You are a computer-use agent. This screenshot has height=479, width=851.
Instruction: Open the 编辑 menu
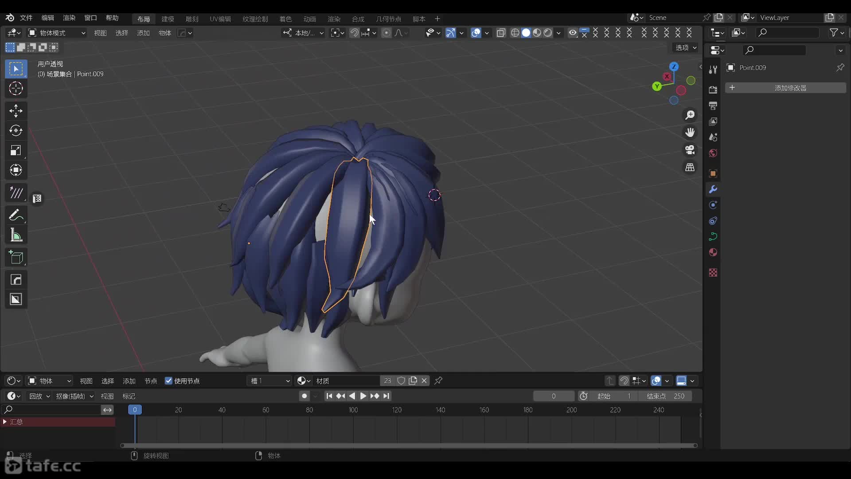(47, 18)
